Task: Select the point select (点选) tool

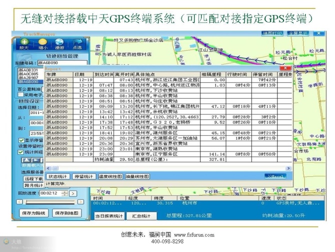Action: (x=77, y=44)
